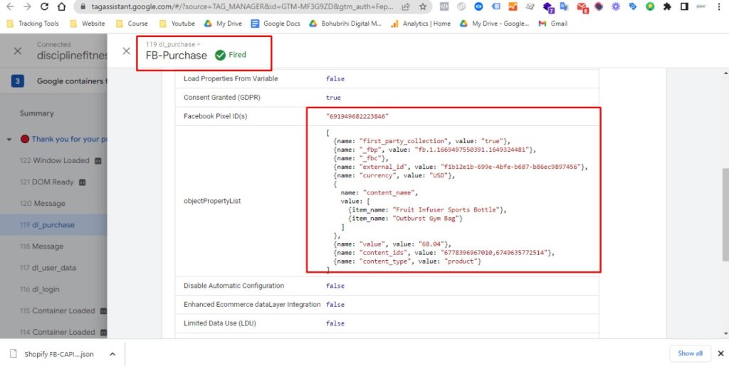Image resolution: width=729 pixels, height=369 pixels.
Task: Select the Summary item in sidebar
Action: (37, 113)
